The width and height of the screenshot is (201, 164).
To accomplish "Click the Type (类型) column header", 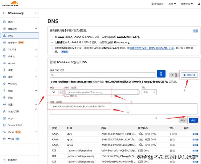I will (x=54, y=128).
